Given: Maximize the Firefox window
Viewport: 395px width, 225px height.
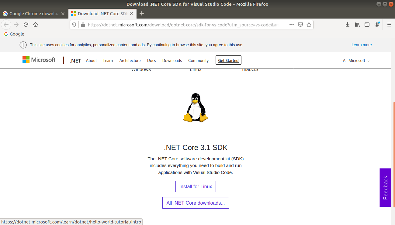Looking at the screenshot, I should click(x=385, y=4).
